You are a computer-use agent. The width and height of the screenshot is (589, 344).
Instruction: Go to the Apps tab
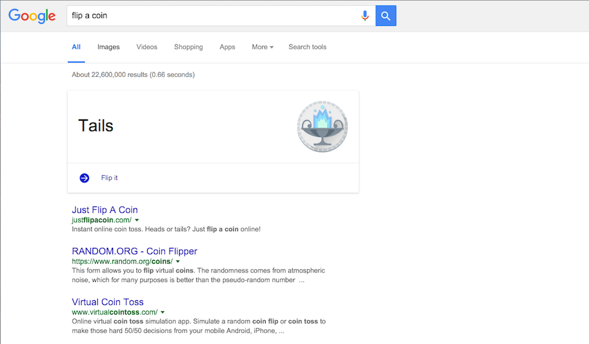(x=227, y=47)
